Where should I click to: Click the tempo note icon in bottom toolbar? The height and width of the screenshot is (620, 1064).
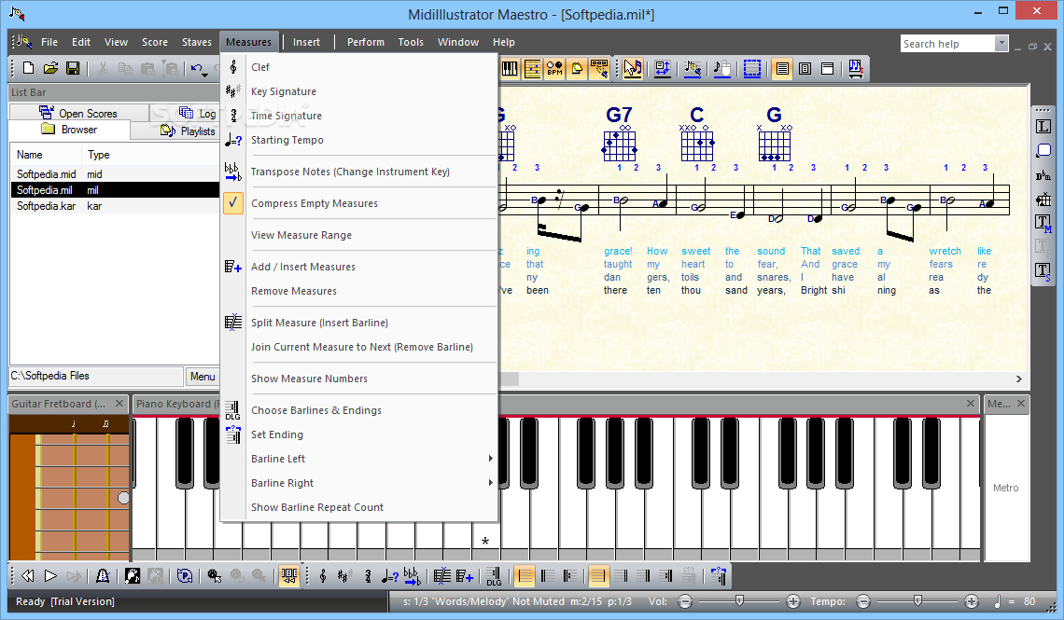389,576
